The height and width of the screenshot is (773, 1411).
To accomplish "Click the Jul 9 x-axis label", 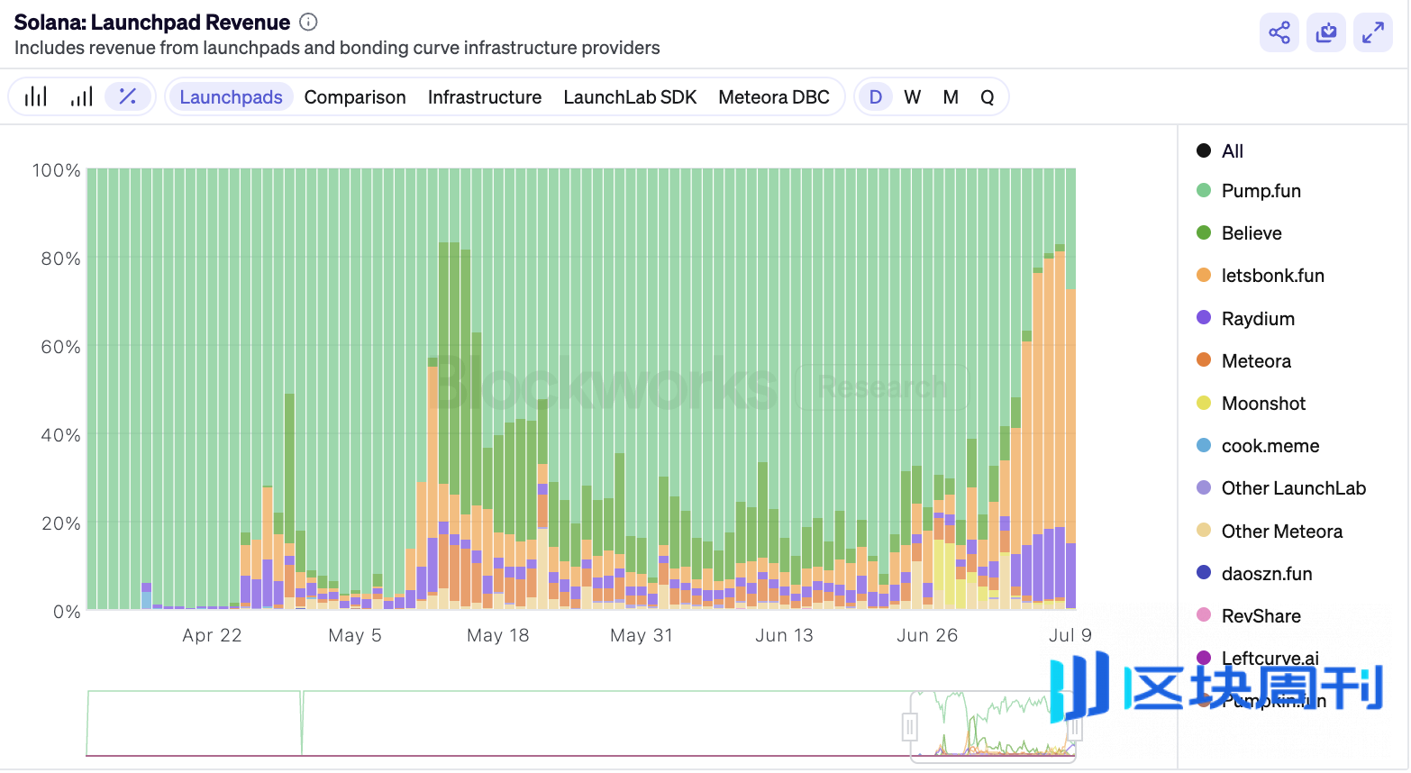I will pyautogui.click(x=1070, y=635).
